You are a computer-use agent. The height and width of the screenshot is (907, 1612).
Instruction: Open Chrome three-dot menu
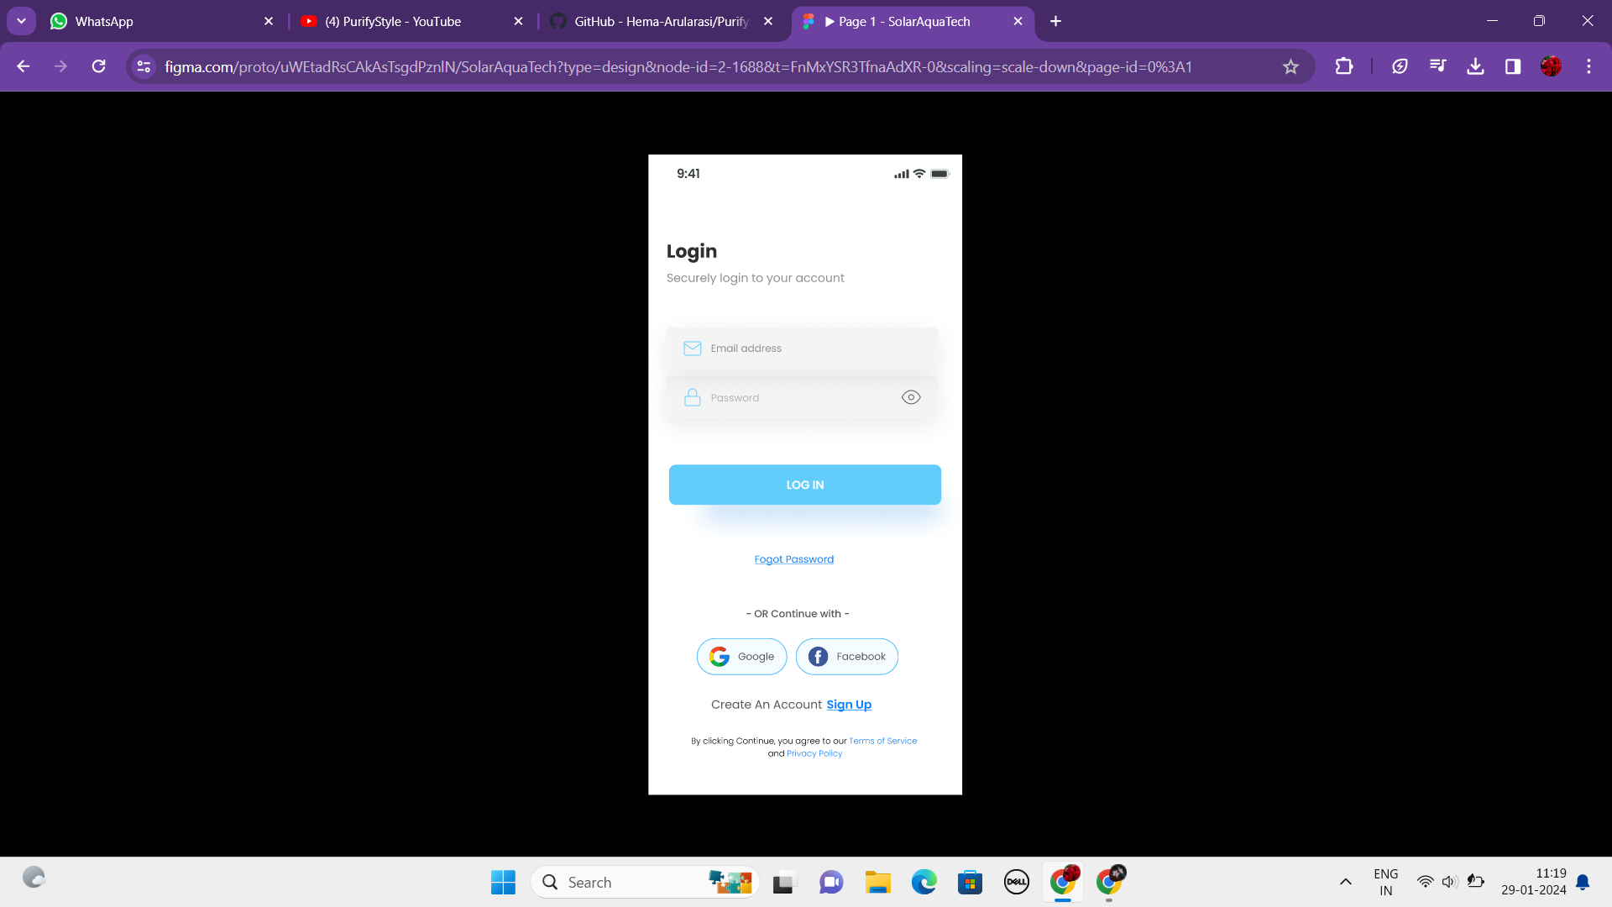(x=1588, y=66)
